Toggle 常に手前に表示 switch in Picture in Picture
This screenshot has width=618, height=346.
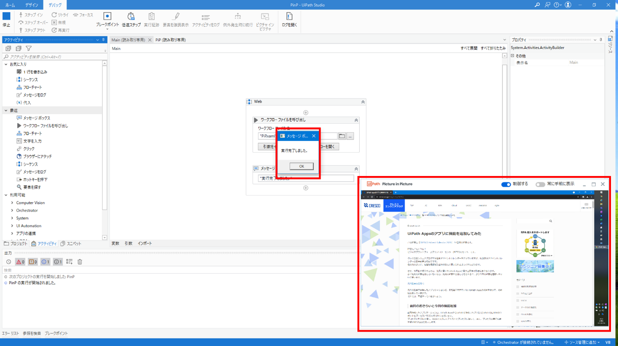click(x=540, y=184)
